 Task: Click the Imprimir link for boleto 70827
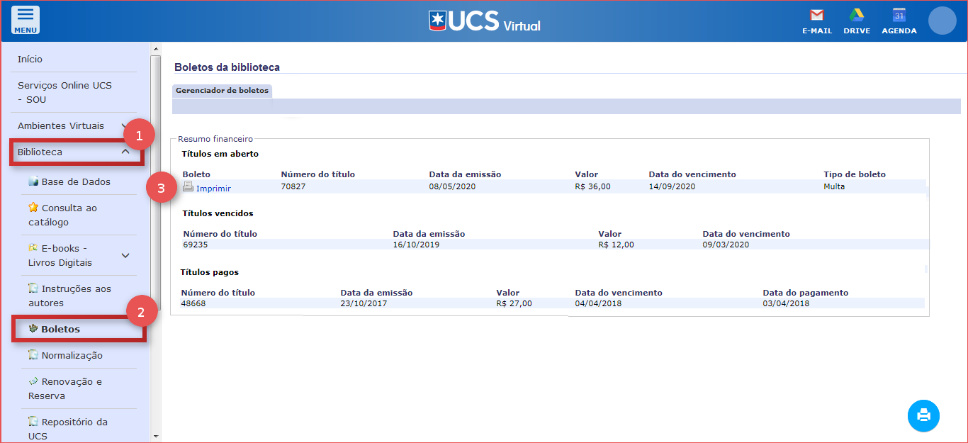(x=213, y=189)
